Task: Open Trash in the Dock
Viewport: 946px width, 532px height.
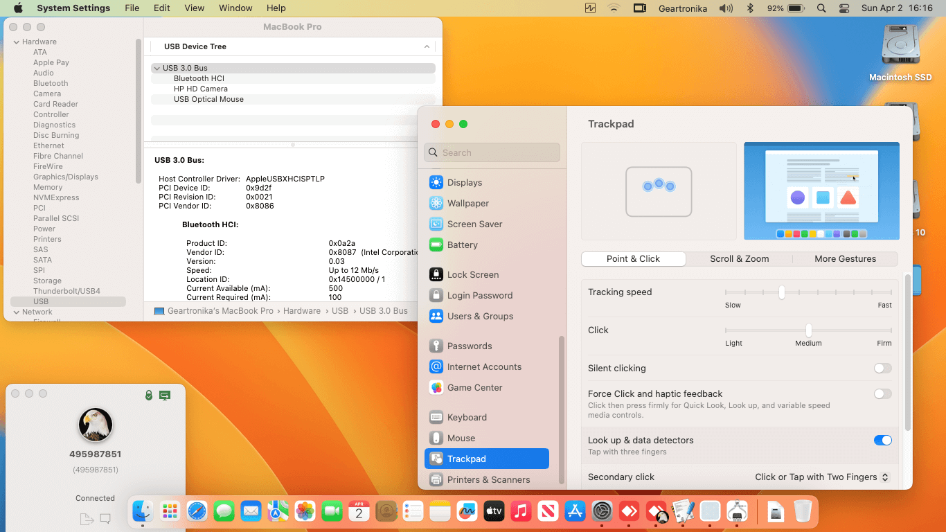Action: click(803, 511)
